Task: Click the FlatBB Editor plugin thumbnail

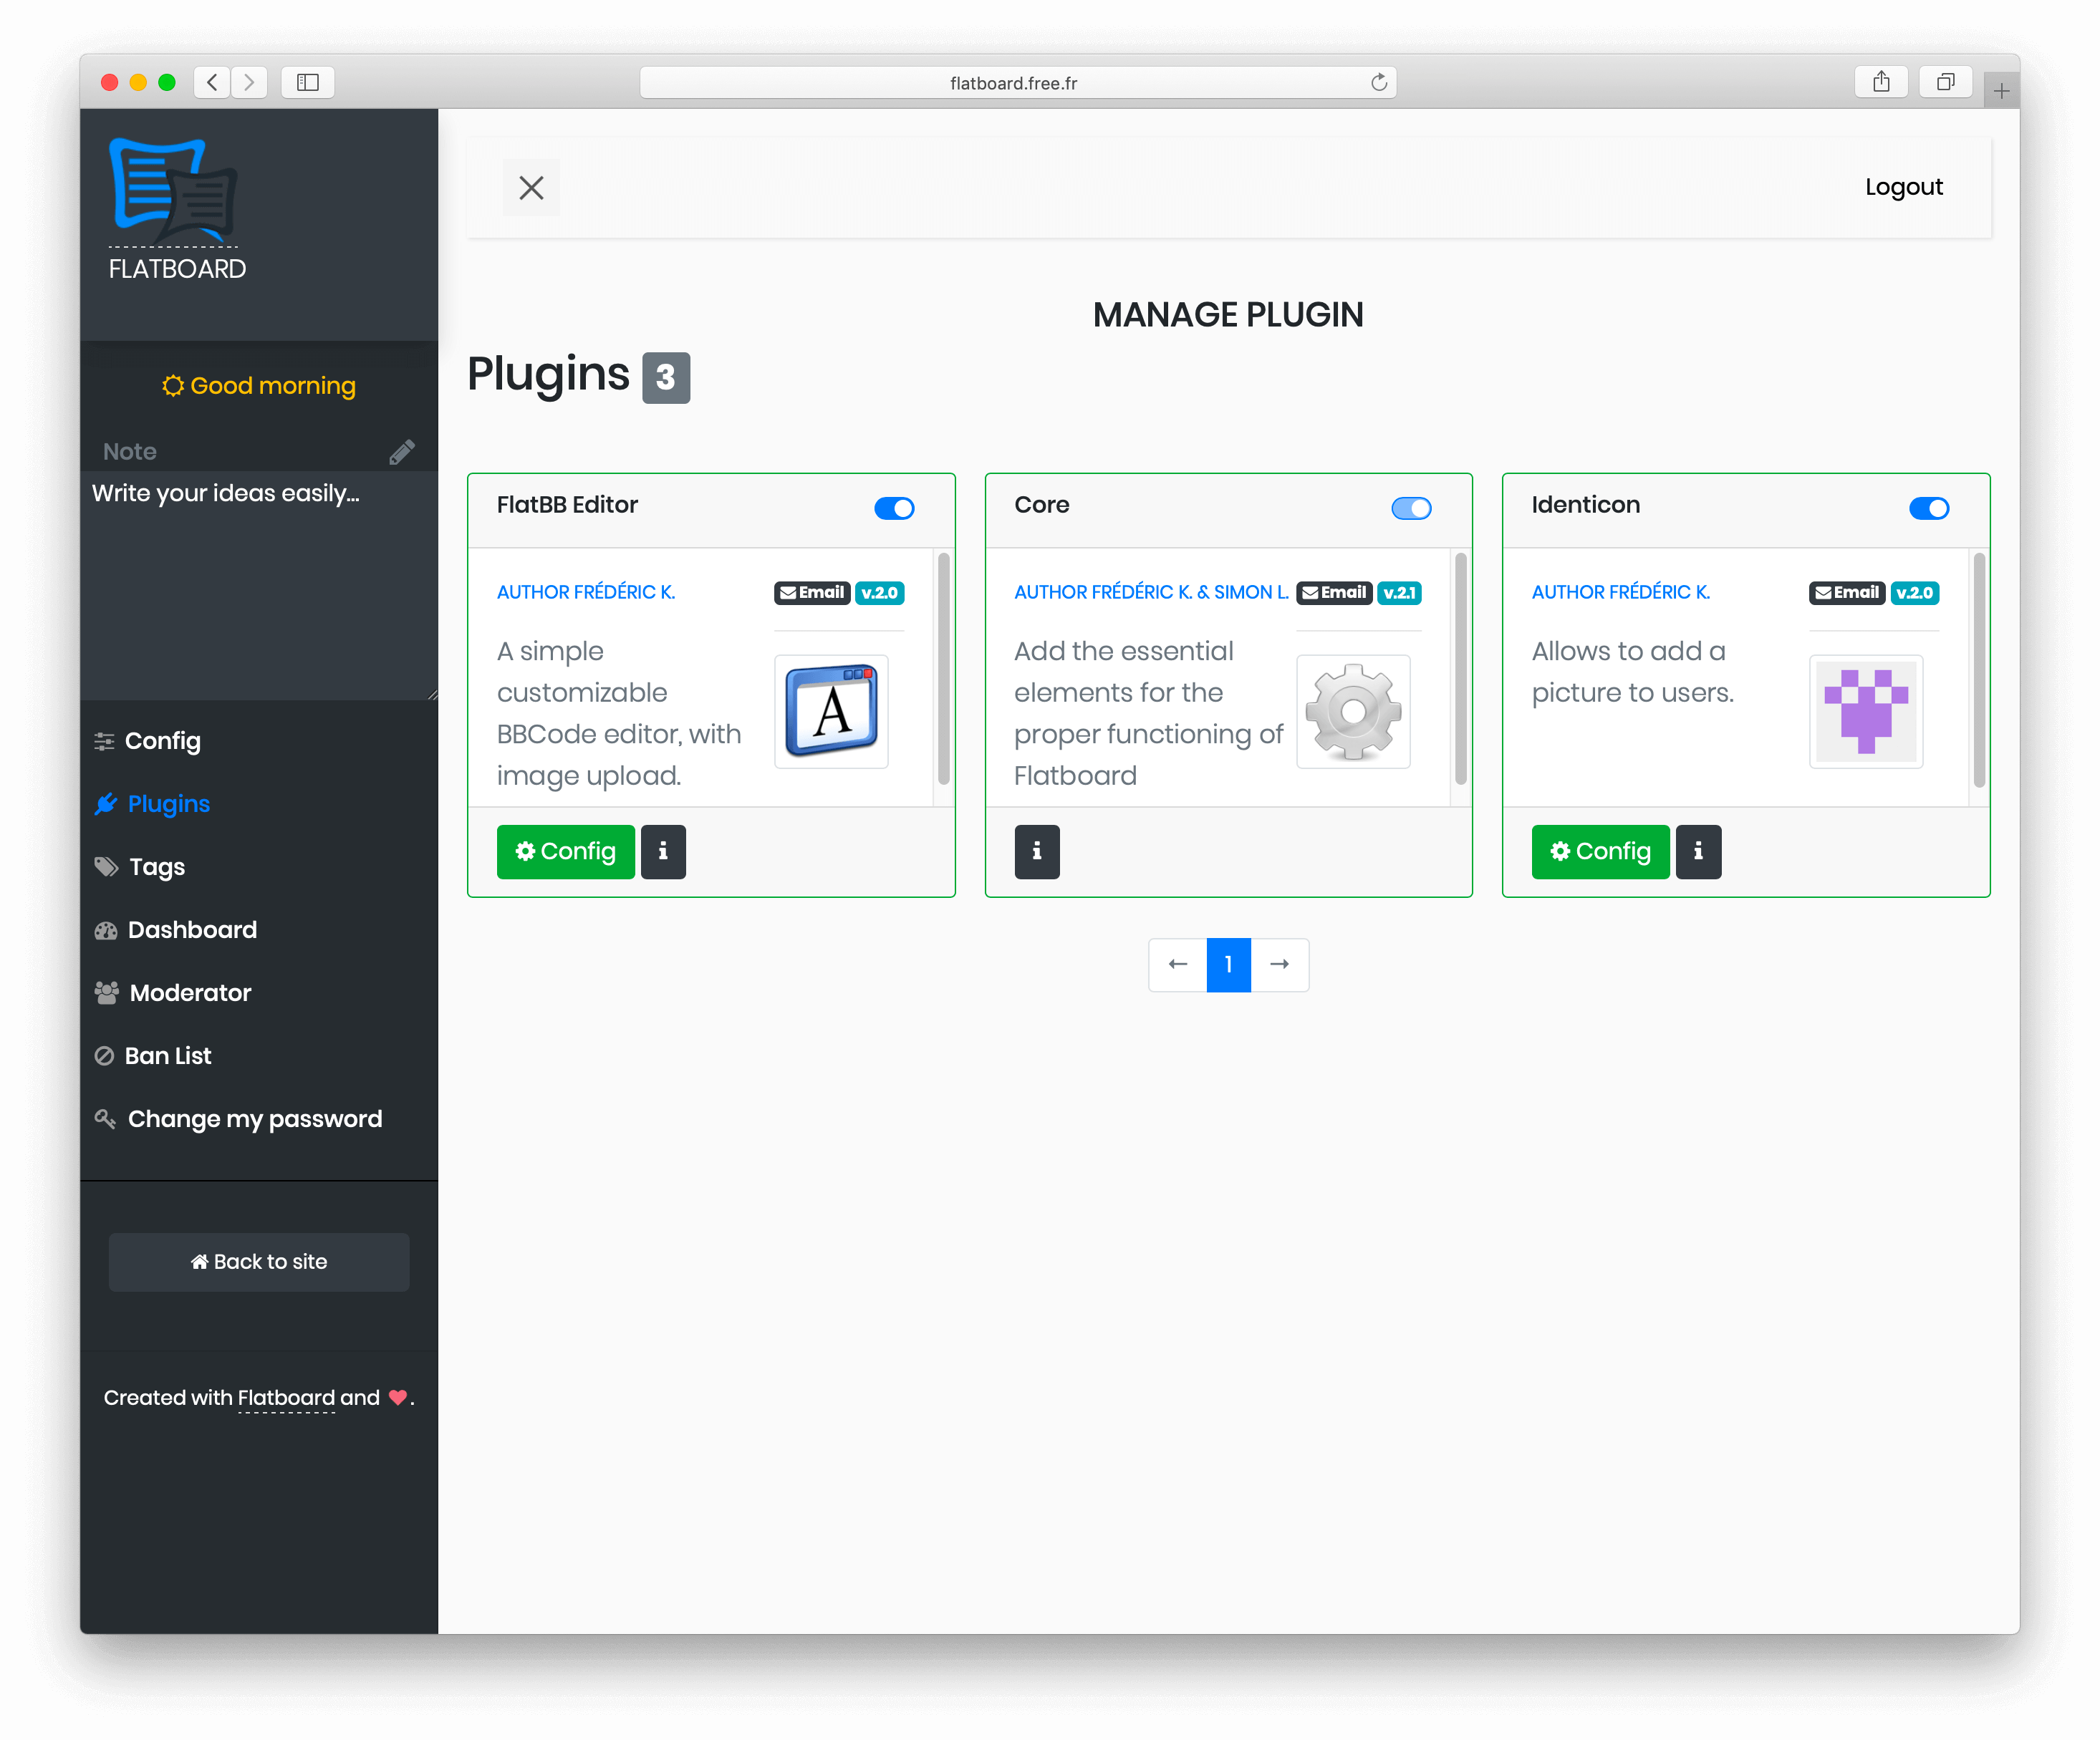Action: pos(831,712)
